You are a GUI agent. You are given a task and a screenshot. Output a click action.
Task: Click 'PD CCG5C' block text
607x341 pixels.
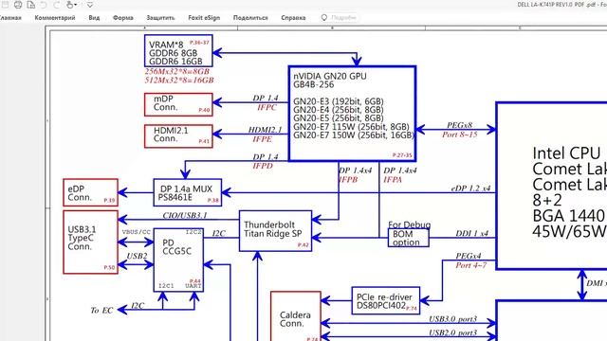176,246
